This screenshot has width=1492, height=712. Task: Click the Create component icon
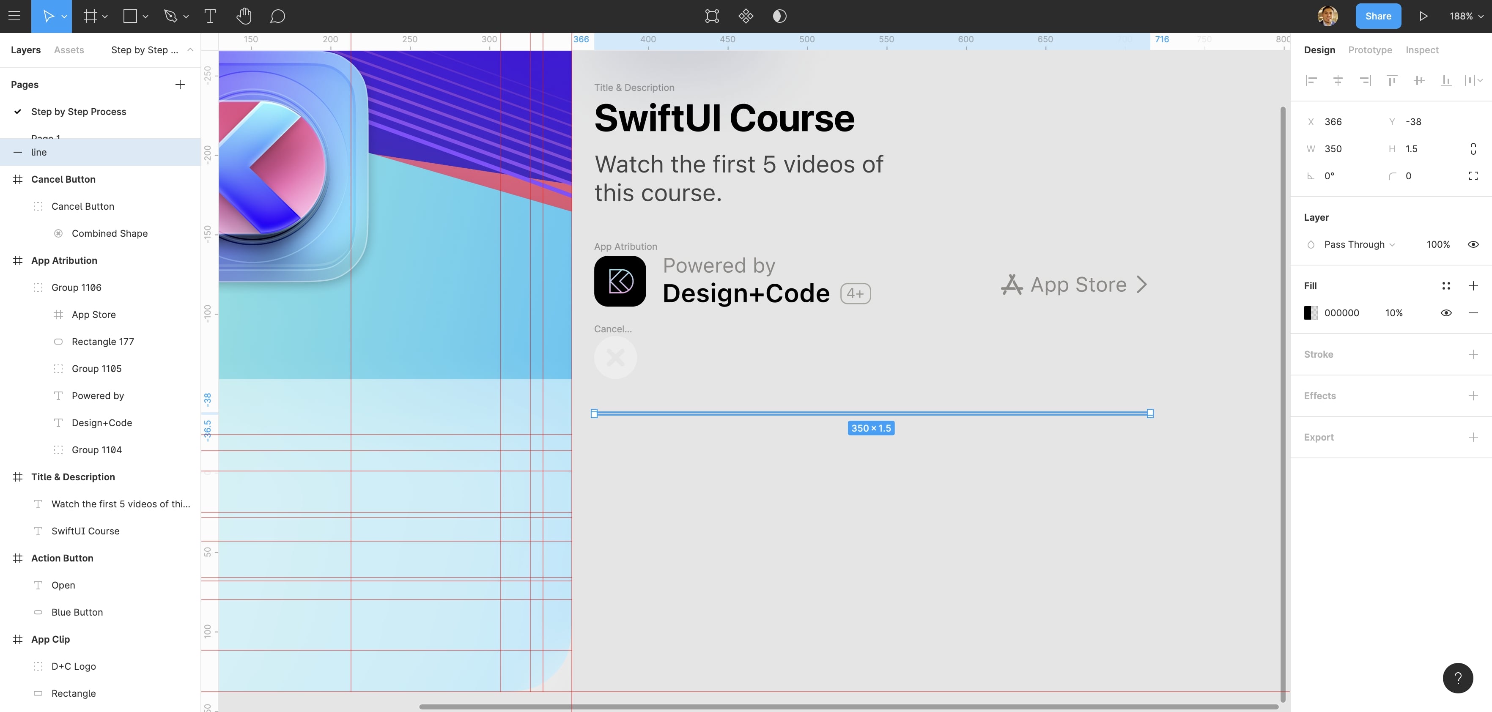pos(746,16)
